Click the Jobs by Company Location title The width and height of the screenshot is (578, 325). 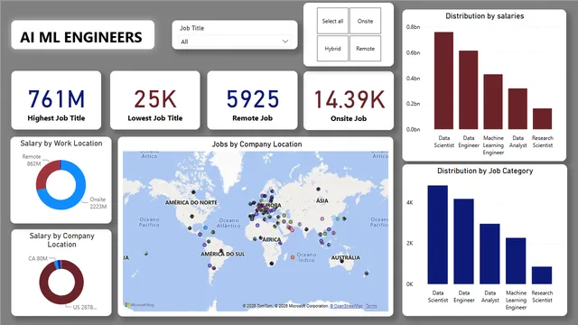[x=256, y=144]
